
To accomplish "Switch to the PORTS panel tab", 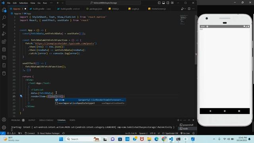I will pos(72,120).
